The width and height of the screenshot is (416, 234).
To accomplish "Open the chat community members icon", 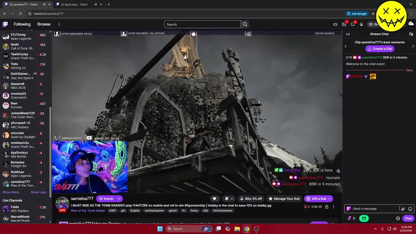I will click(x=411, y=34).
